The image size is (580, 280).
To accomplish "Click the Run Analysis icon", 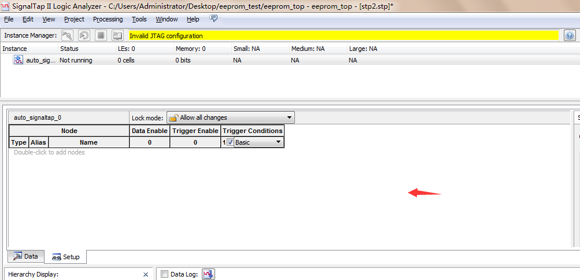I will [x=67, y=35].
